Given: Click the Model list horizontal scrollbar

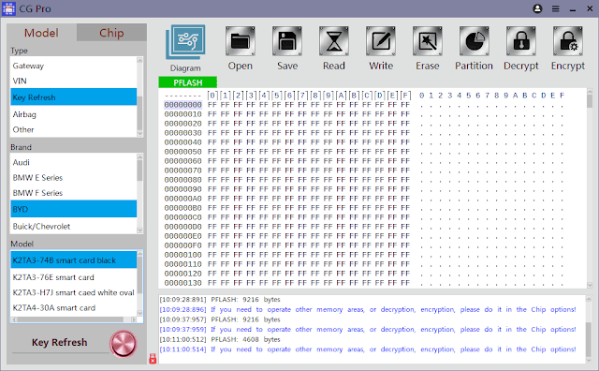Looking at the screenshot, I should (x=73, y=319).
